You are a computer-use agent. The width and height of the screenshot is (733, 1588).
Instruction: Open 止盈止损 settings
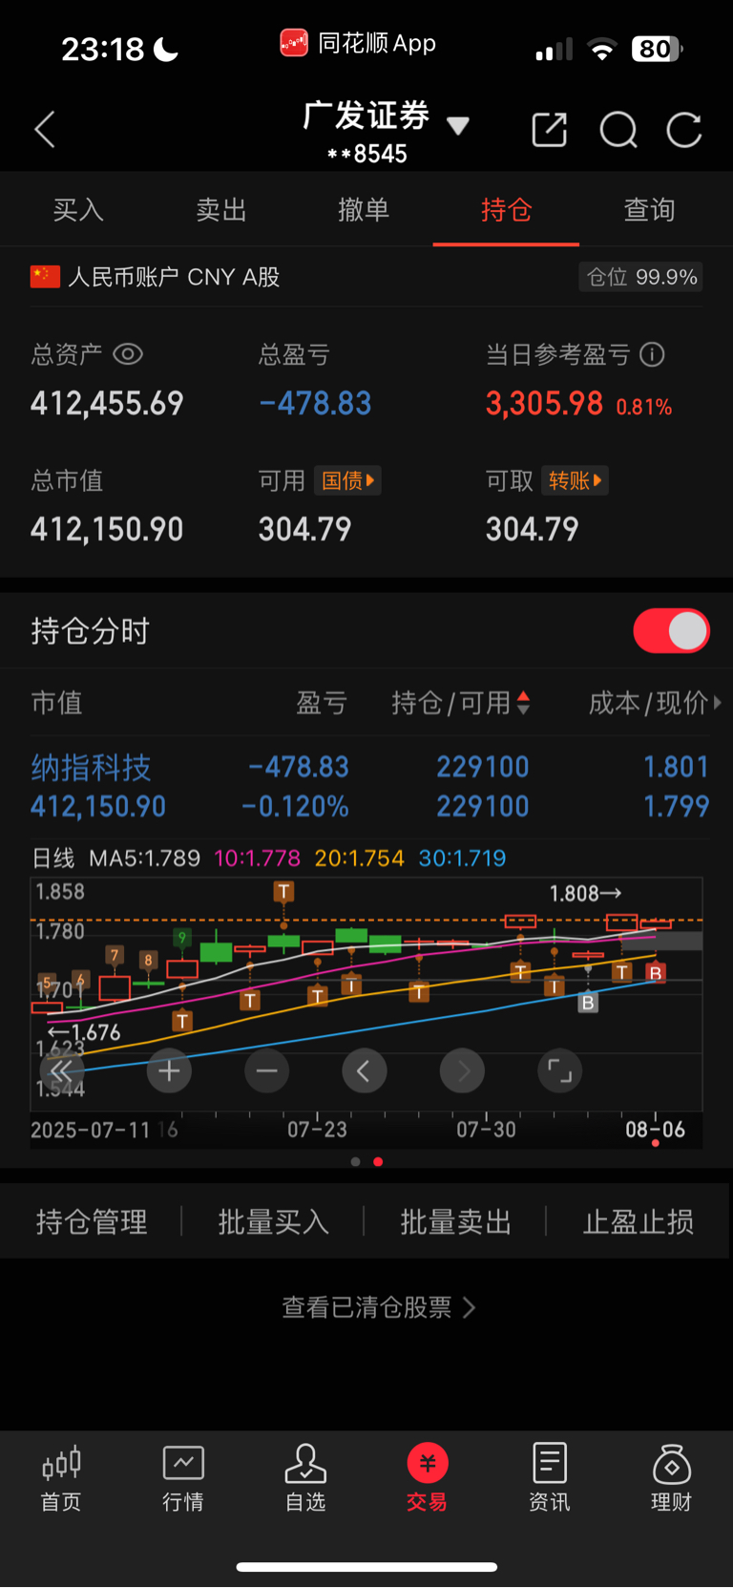pyautogui.click(x=639, y=1221)
